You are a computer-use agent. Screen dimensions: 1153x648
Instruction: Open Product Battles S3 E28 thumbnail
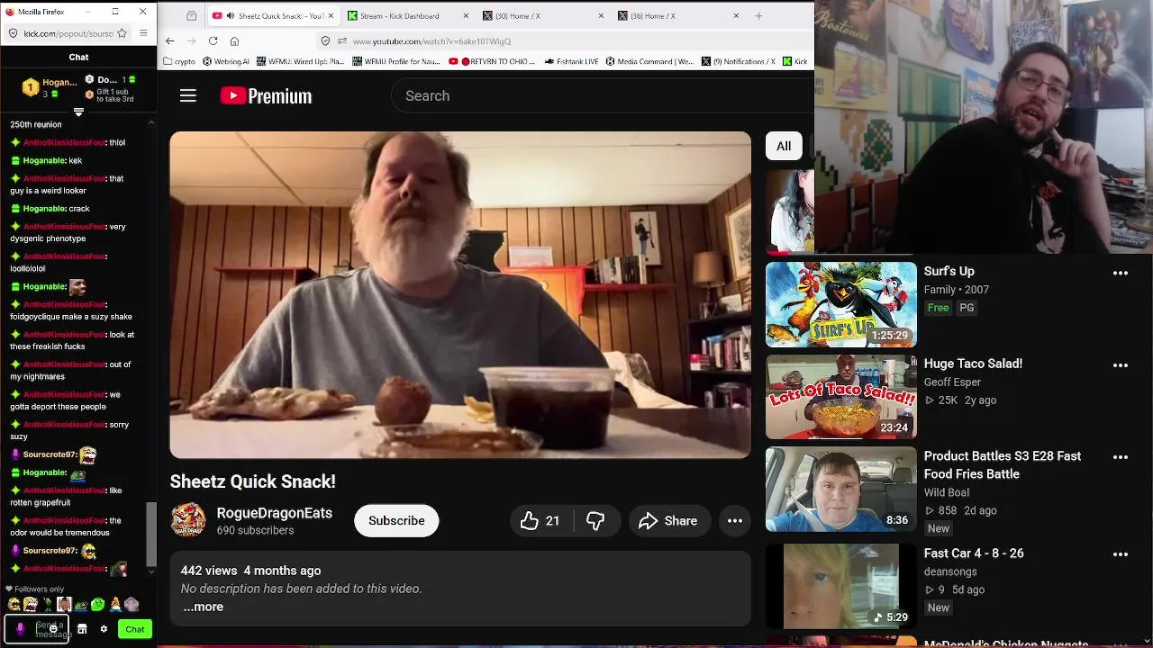[x=841, y=490]
